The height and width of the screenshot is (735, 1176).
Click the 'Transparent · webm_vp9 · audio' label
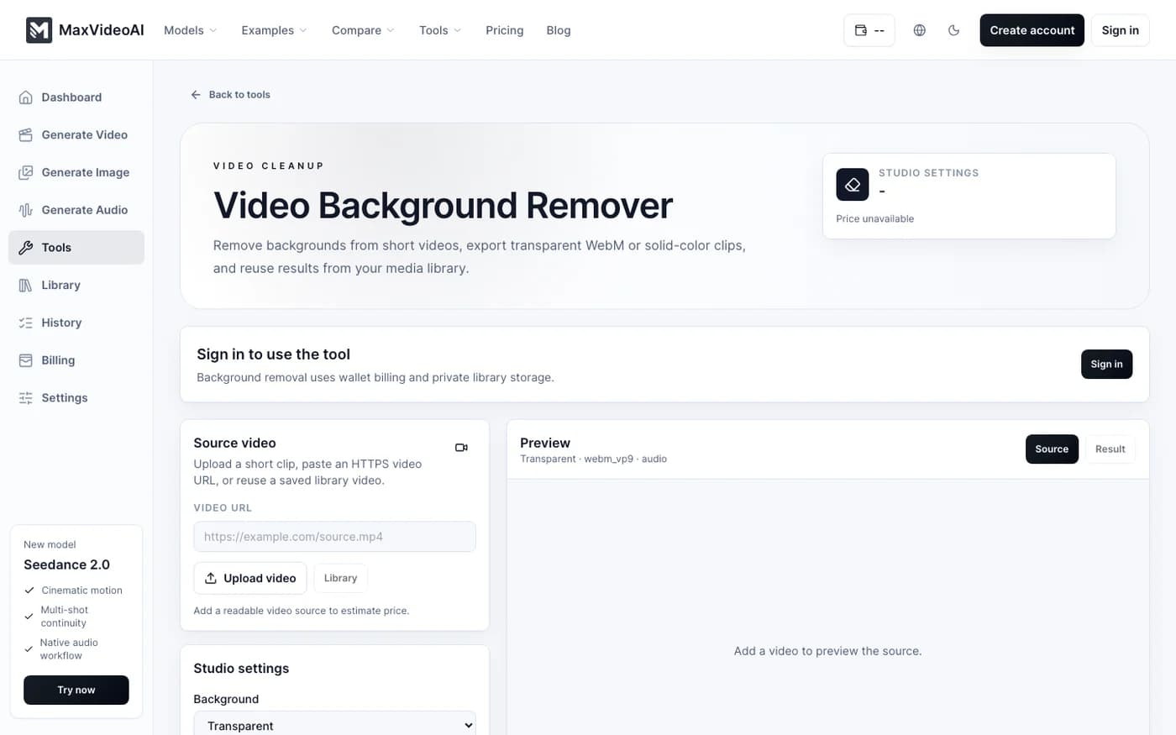click(x=593, y=459)
